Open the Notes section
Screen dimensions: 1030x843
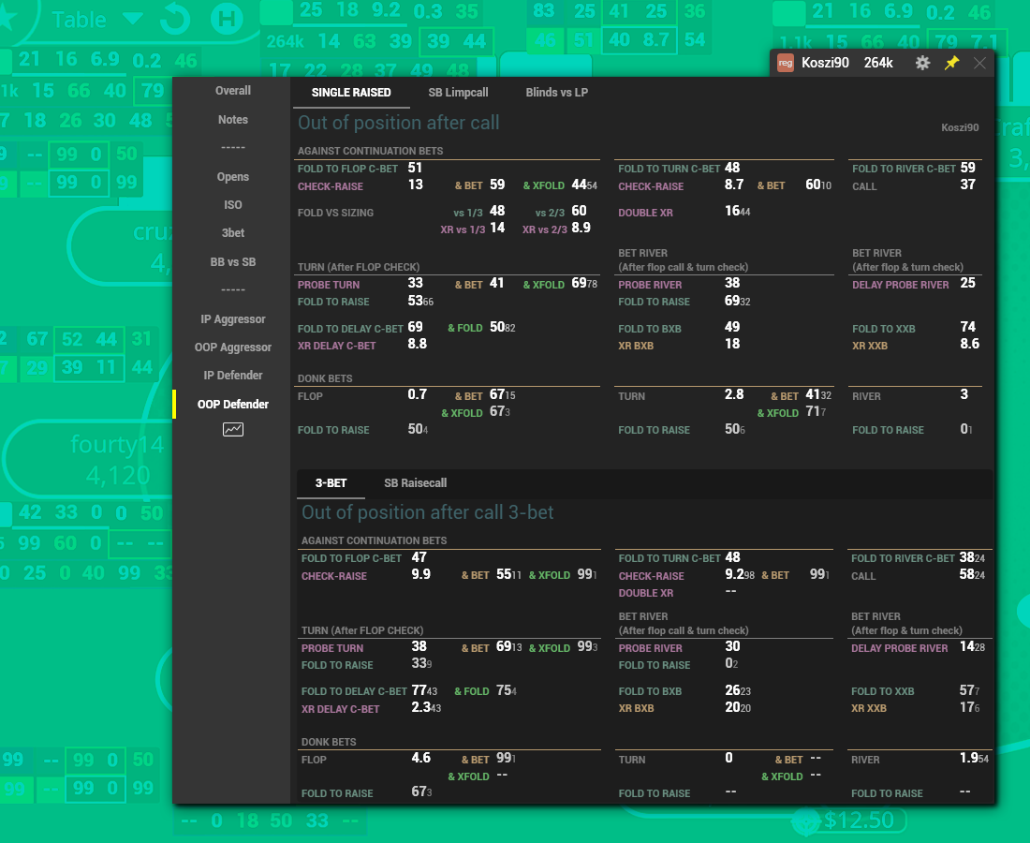[x=233, y=120]
